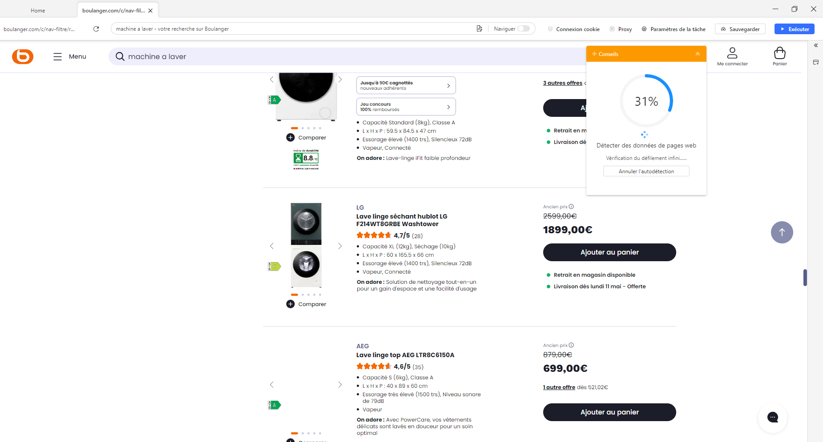The image size is (823, 442).
Task: Click 'Capacité XL (12kg), Séchage (10kg)'
Action: coord(409,247)
